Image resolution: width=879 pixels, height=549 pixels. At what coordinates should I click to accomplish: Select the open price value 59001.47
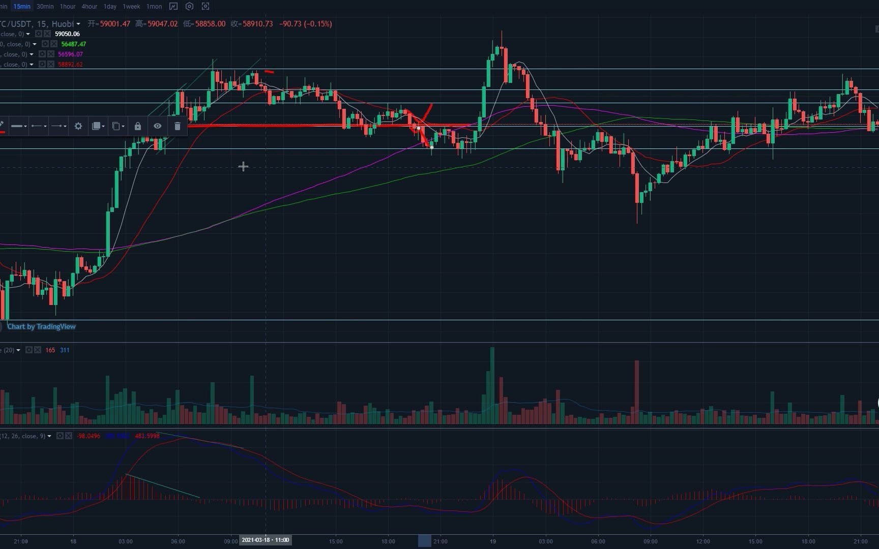click(x=115, y=24)
